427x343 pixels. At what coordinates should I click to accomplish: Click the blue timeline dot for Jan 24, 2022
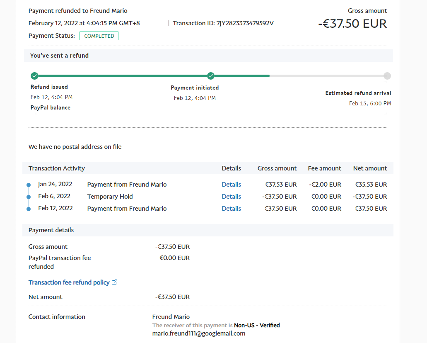[29, 185]
